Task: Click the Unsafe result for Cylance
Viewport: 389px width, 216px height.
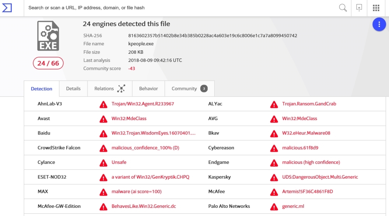Action: (x=119, y=162)
